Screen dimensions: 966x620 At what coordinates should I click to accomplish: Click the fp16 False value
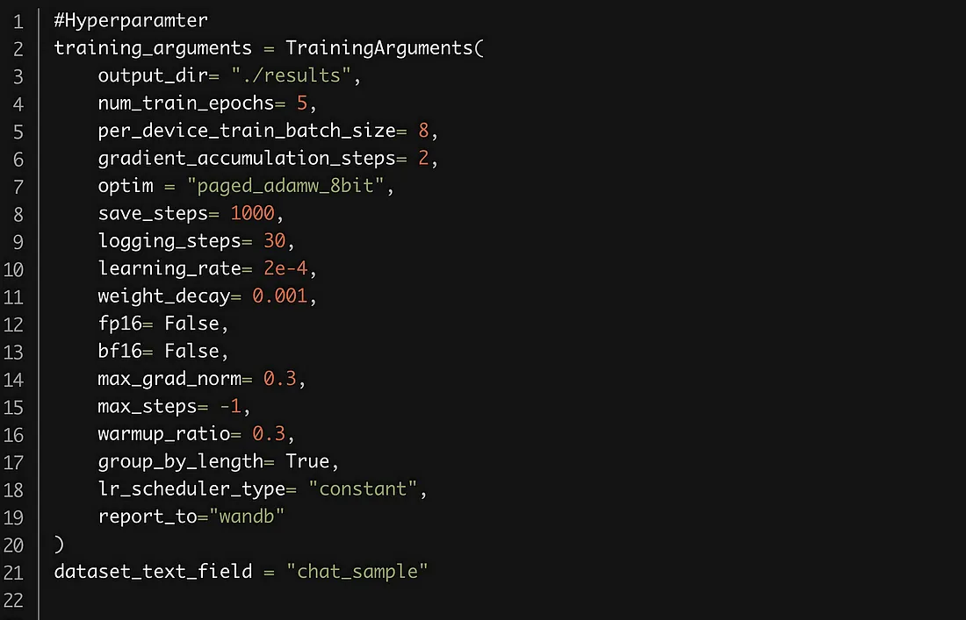click(191, 324)
